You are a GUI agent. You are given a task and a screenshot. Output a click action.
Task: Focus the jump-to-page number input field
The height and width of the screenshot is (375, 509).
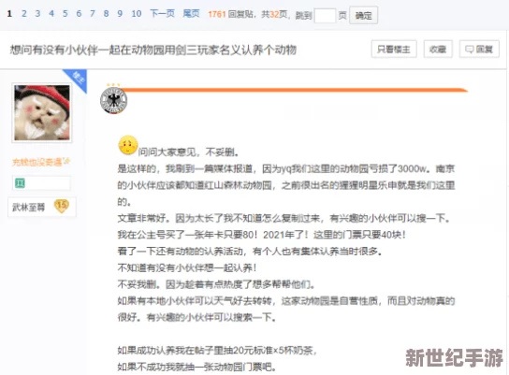pos(325,15)
